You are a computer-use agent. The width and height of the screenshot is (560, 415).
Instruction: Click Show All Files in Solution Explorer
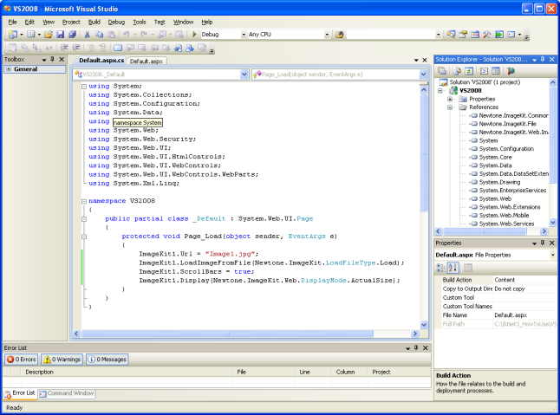coord(457,71)
